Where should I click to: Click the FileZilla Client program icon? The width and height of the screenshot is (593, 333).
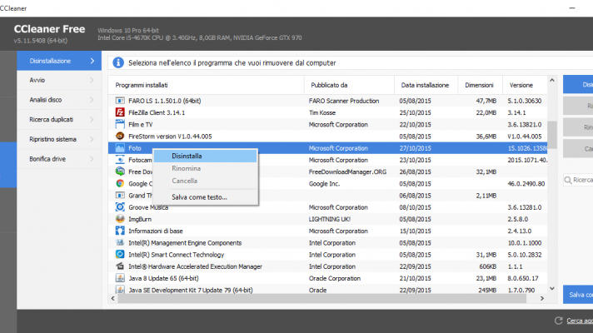pyautogui.click(x=121, y=112)
